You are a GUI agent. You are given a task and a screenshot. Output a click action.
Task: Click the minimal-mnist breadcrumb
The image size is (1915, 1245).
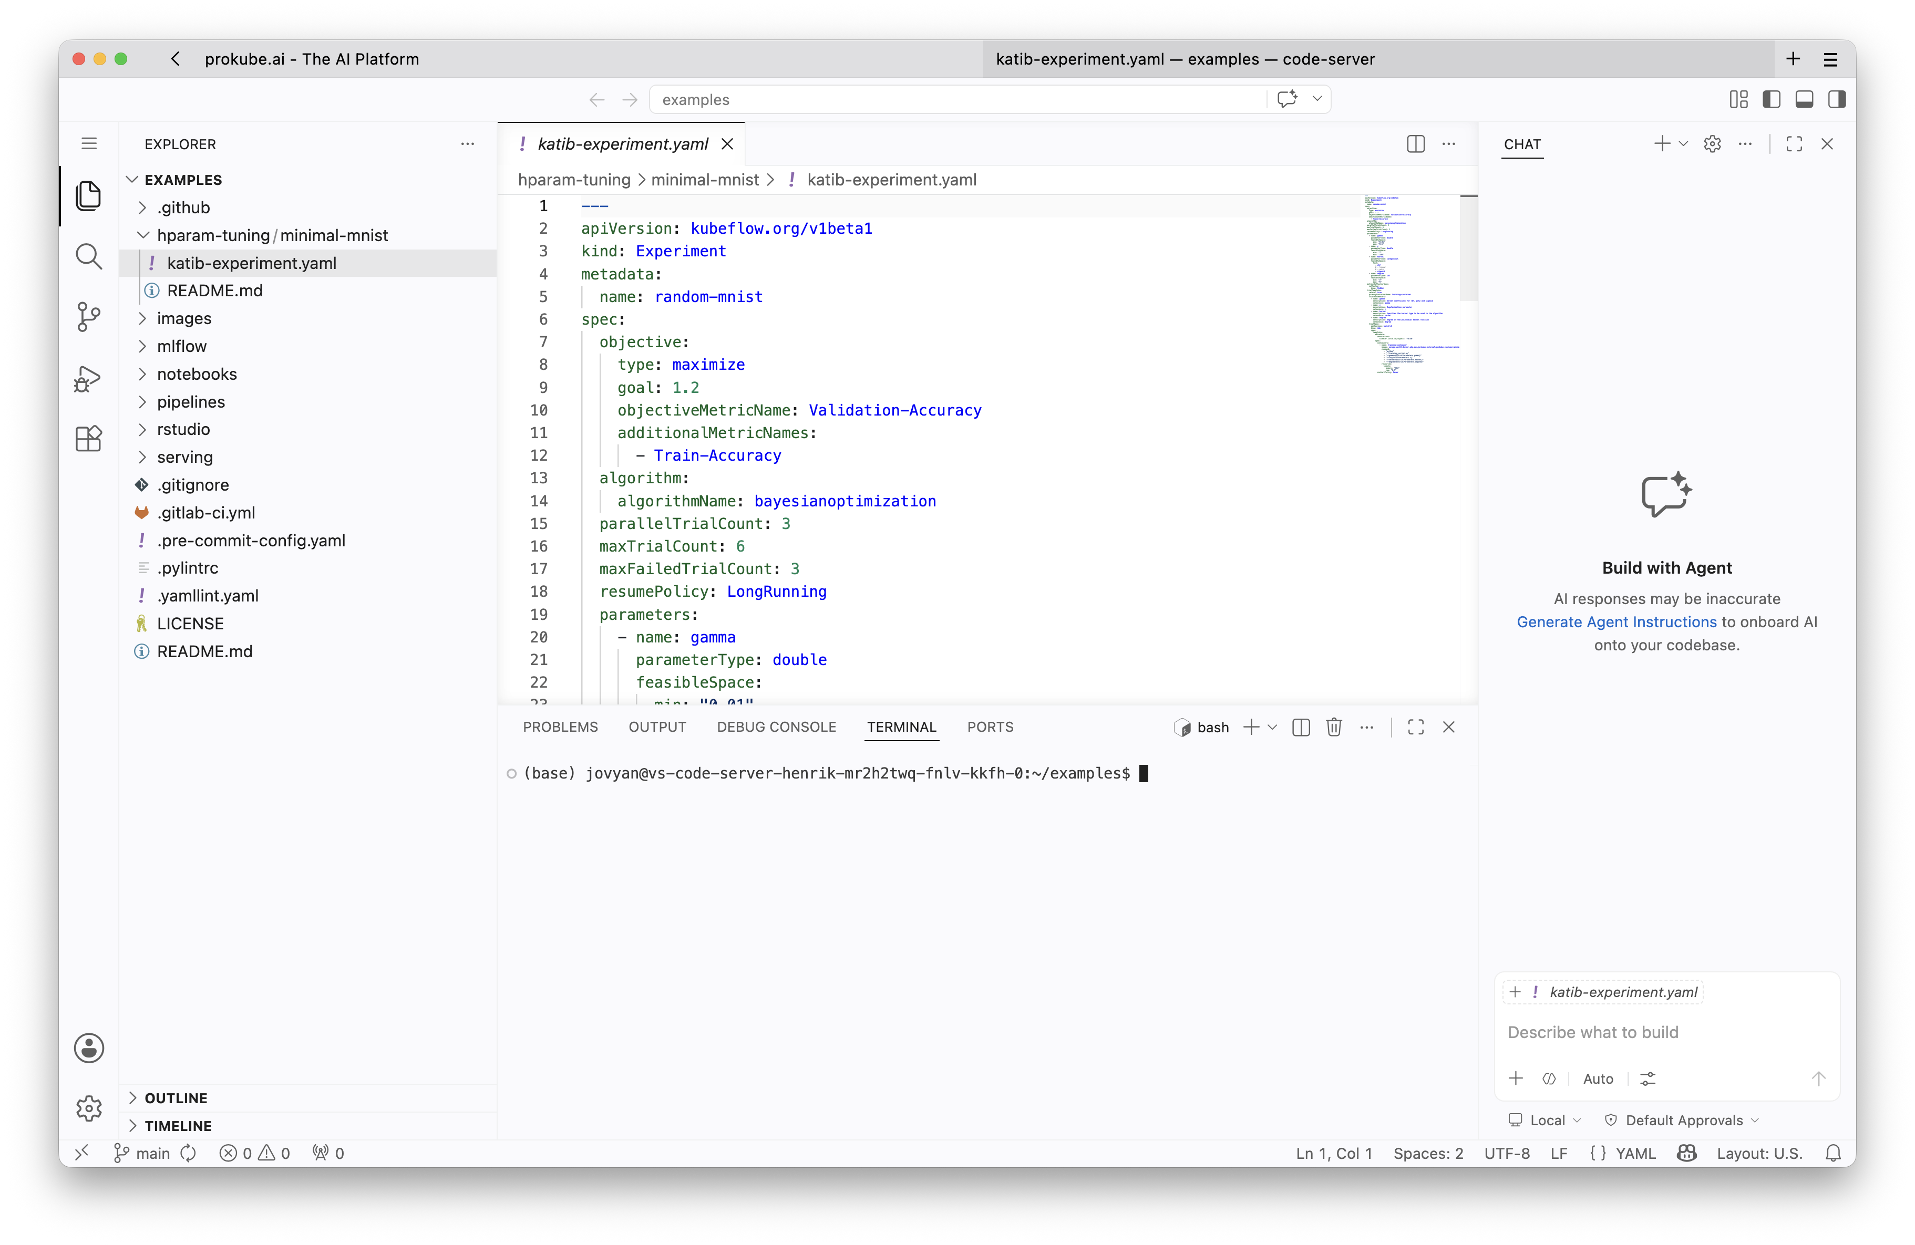pos(705,179)
